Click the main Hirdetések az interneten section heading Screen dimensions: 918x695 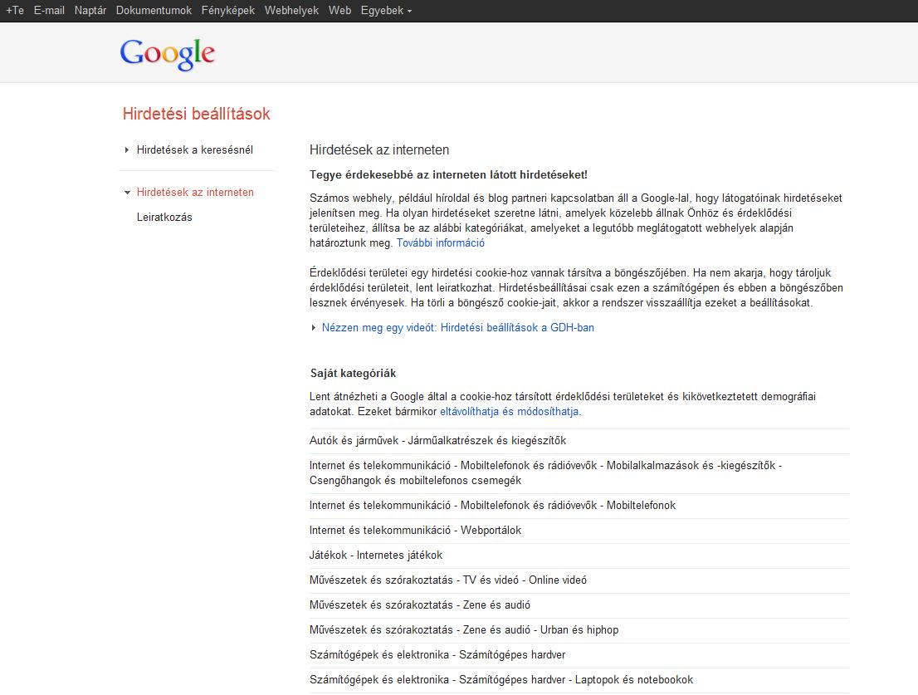coord(379,150)
